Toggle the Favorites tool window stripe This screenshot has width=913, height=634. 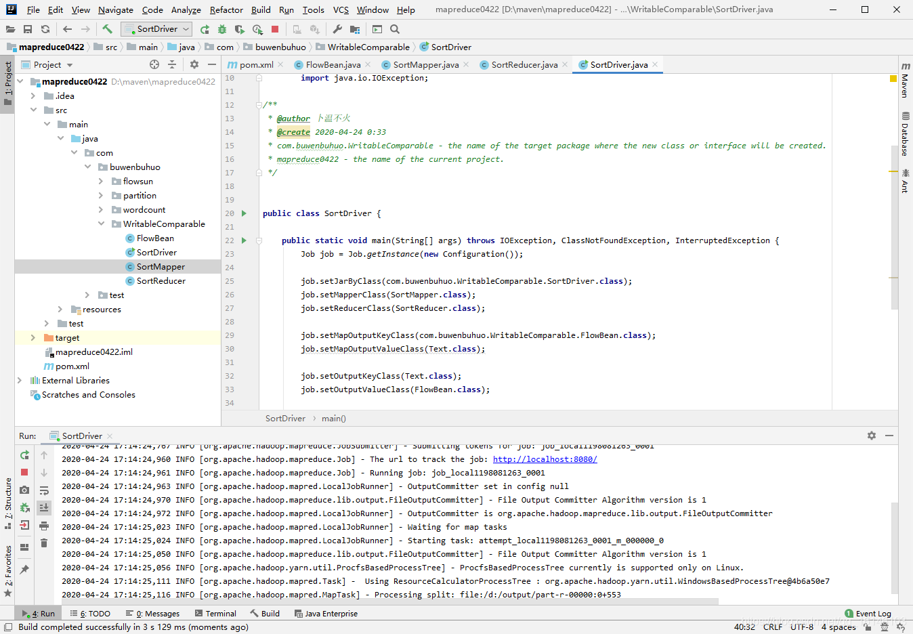tap(7, 571)
